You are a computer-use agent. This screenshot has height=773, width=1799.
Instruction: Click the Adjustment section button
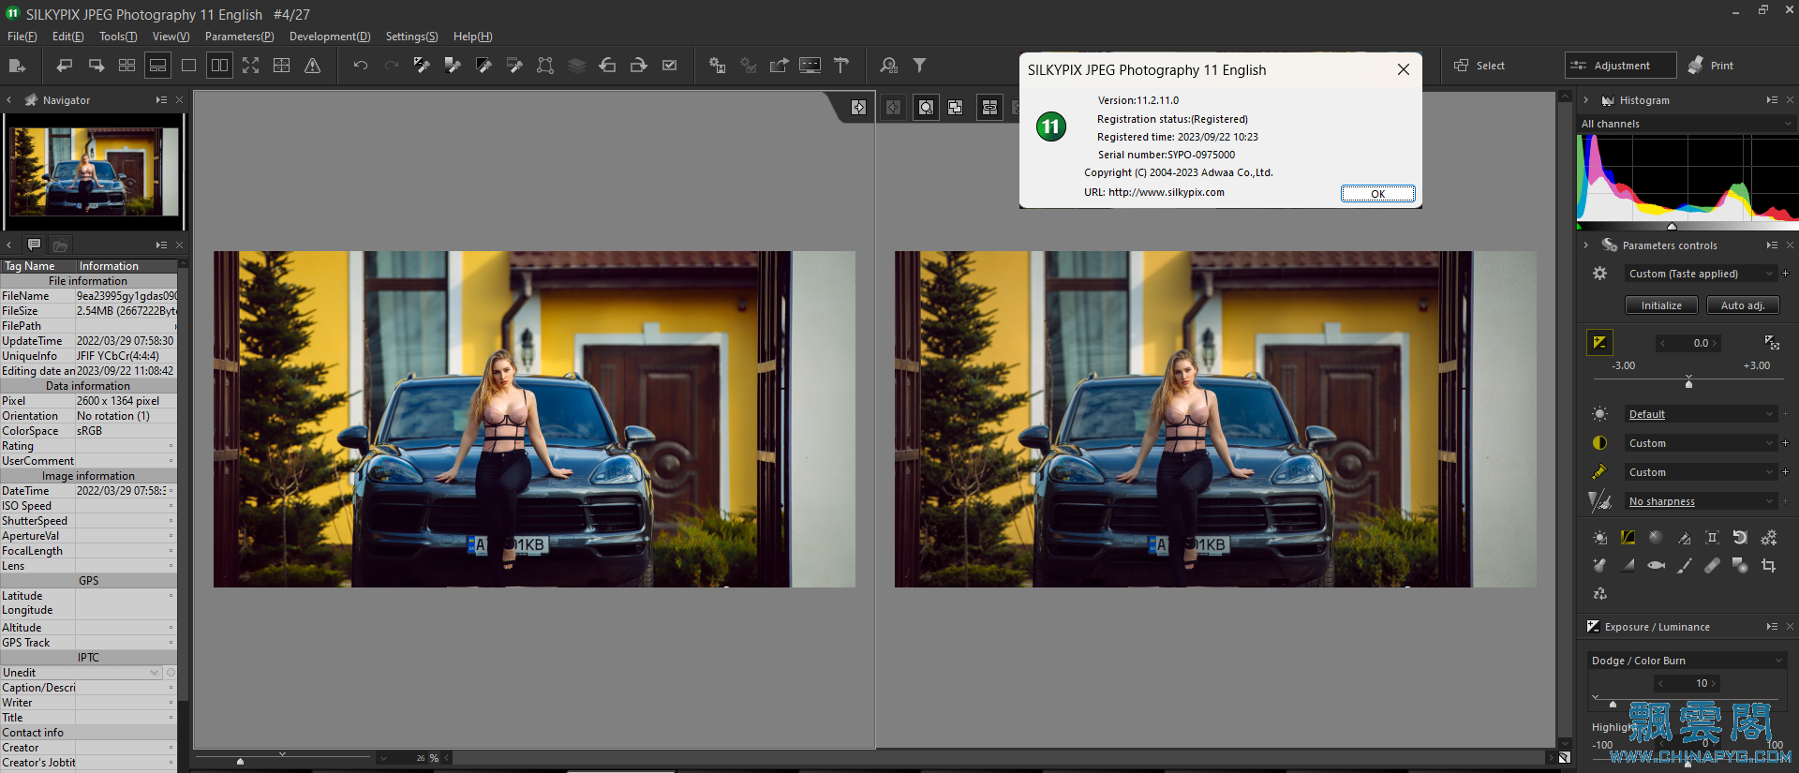1621,66
